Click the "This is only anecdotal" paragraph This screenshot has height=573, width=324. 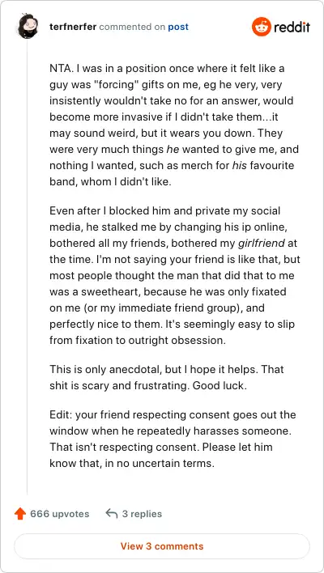tap(167, 377)
